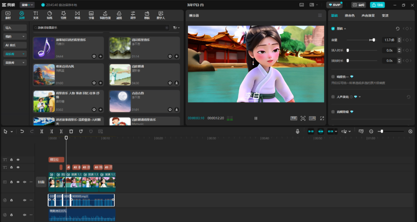Open the Effects (特效) tab
Screen dimensions: 417x222
click(x=63, y=15)
